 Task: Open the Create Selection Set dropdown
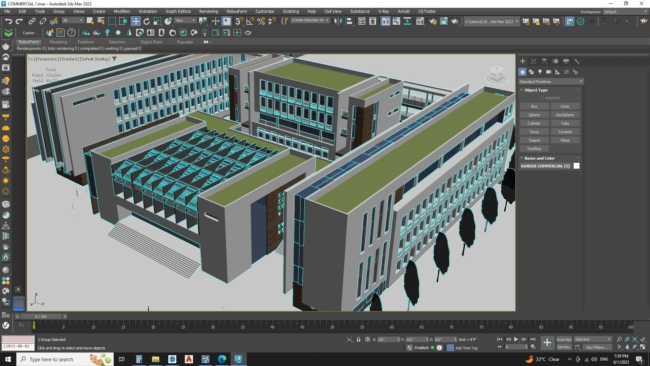(310, 20)
